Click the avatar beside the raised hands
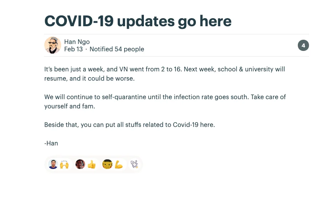 pyautogui.click(x=53, y=164)
